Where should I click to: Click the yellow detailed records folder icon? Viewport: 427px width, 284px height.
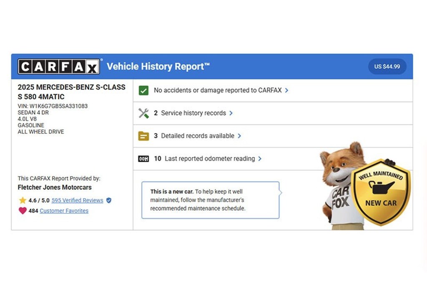click(143, 136)
